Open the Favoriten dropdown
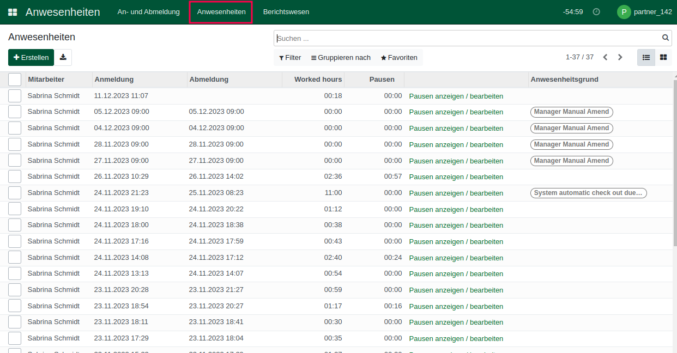 coord(399,58)
